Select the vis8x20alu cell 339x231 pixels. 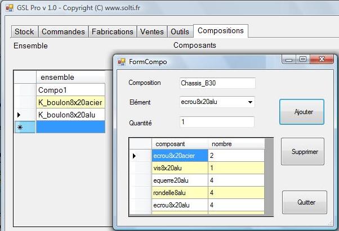(180, 168)
